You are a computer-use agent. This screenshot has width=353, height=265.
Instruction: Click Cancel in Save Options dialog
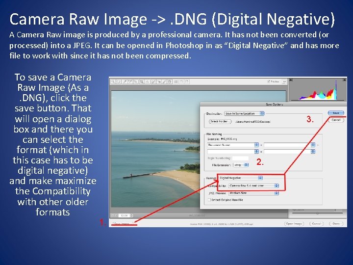336,120
